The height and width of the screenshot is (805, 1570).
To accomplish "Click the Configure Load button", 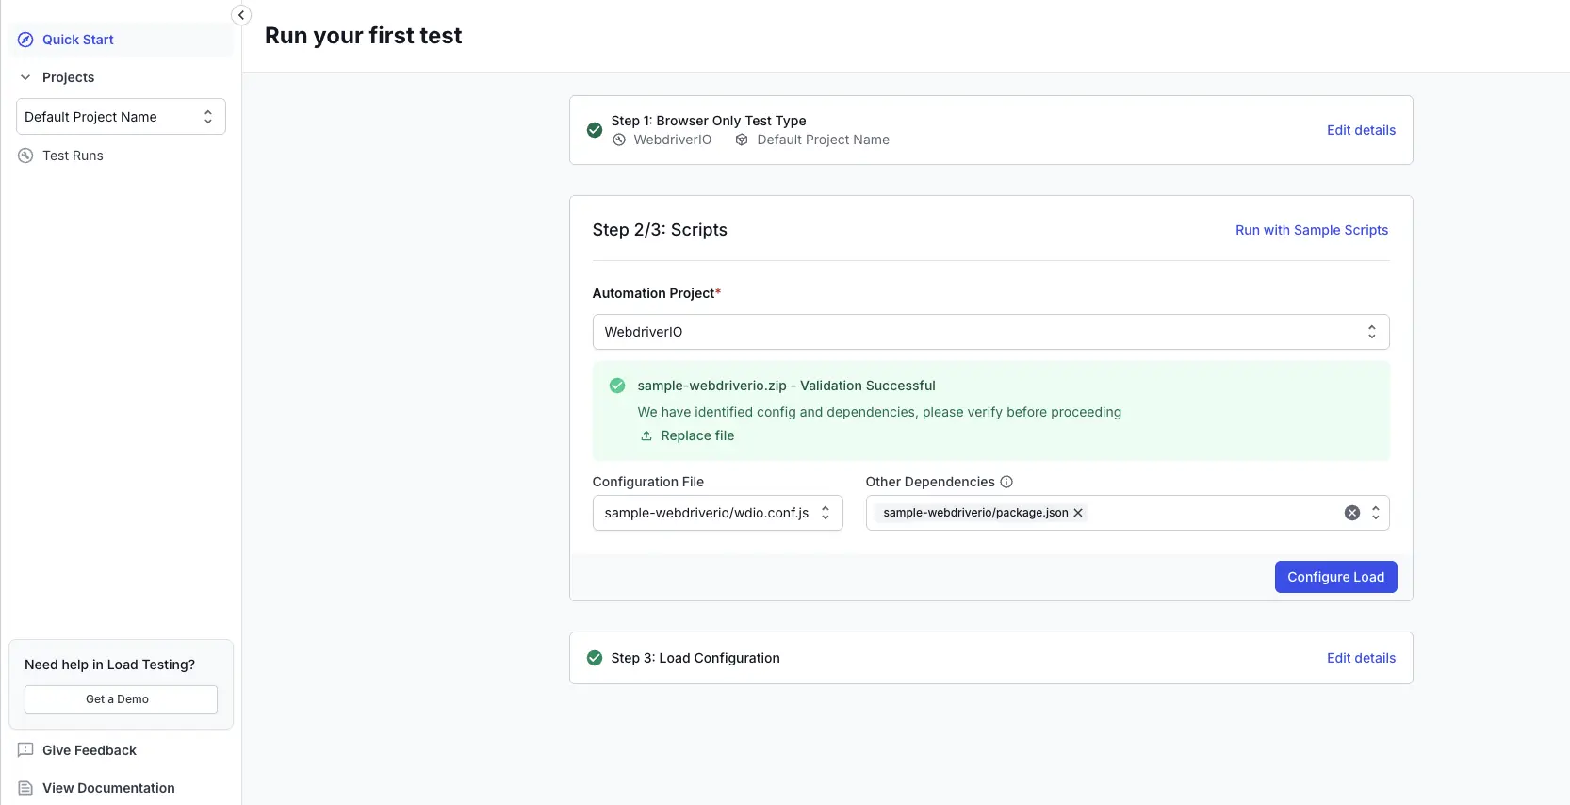I will 1335,577.
